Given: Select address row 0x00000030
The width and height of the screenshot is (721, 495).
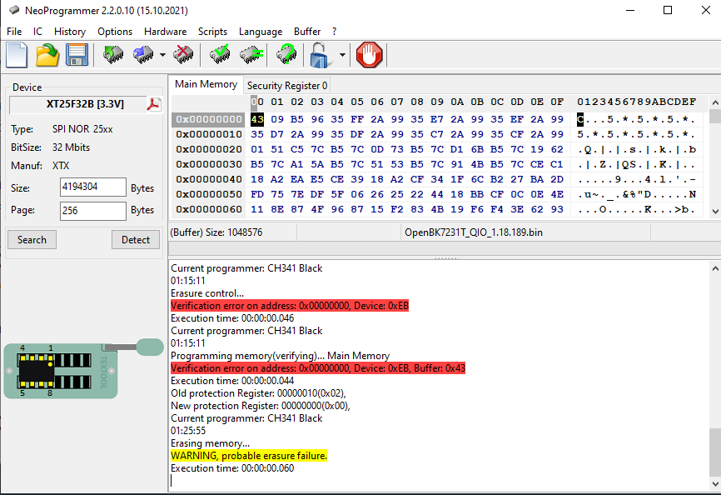Looking at the screenshot, I should (x=209, y=164).
